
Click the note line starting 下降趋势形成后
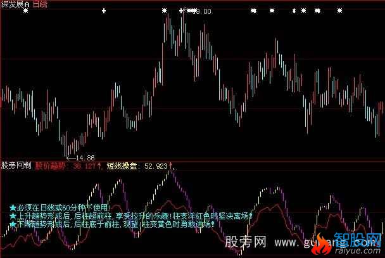(x=112, y=224)
